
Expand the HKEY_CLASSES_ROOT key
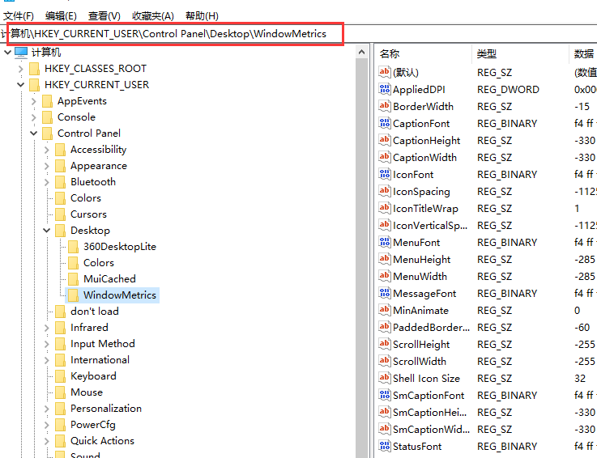pyautogui.click(x=21, y=69)
